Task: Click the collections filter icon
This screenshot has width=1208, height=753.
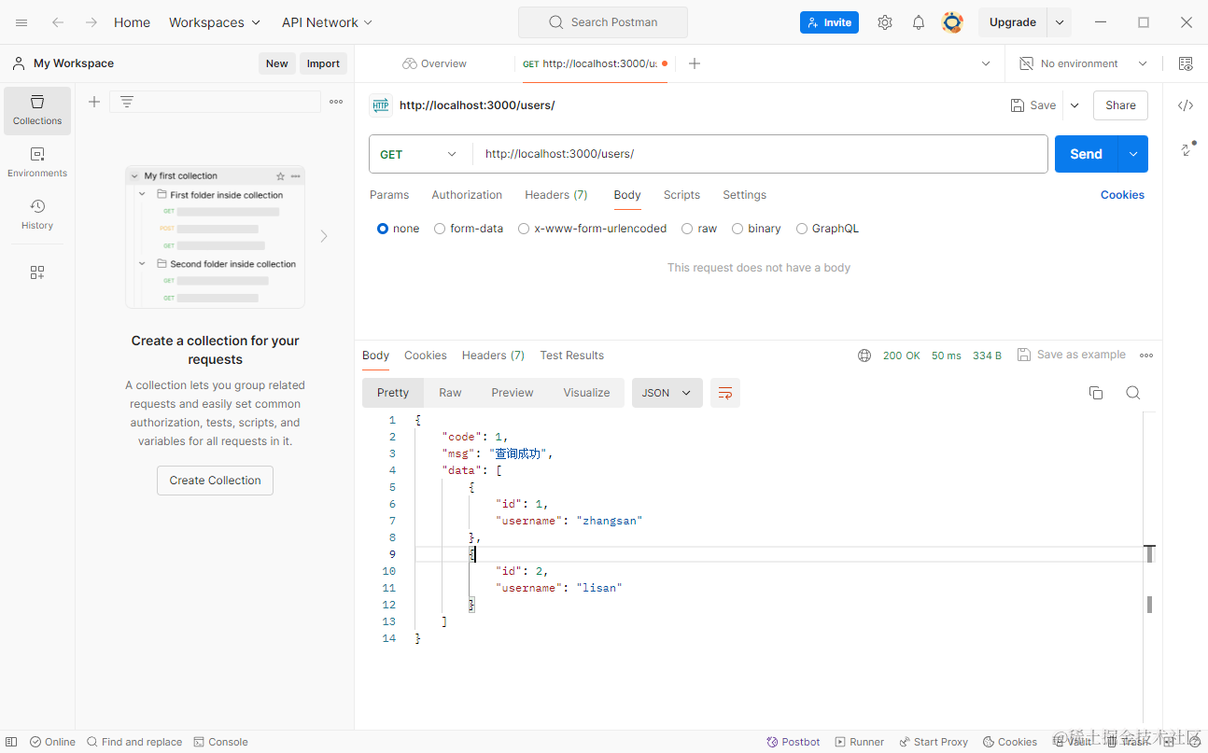Action: click(127, 102)
